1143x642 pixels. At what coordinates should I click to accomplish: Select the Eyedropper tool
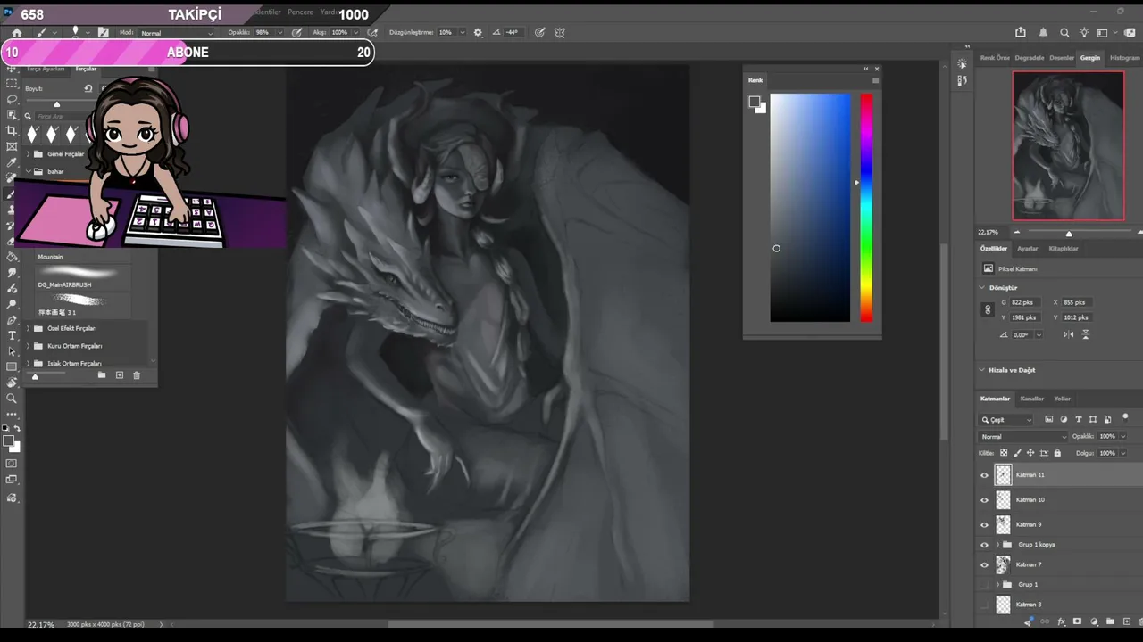coord(12,163)
